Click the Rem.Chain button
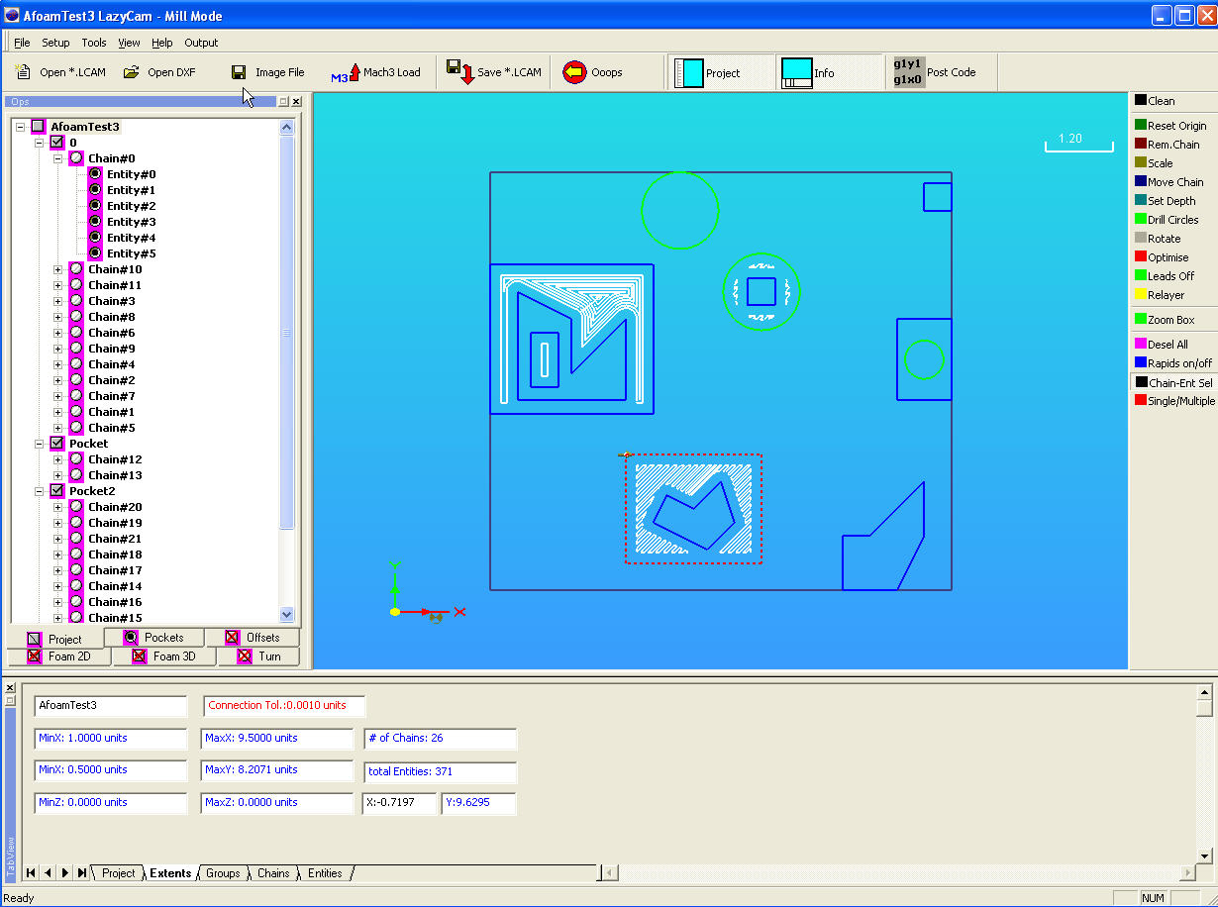 coord(1173,145)
